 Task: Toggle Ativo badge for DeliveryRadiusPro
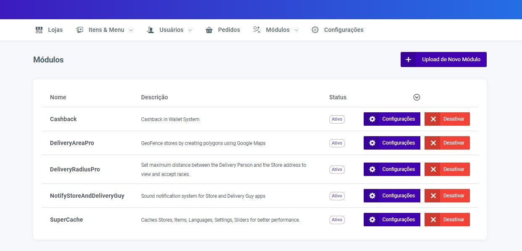(337, 169)
